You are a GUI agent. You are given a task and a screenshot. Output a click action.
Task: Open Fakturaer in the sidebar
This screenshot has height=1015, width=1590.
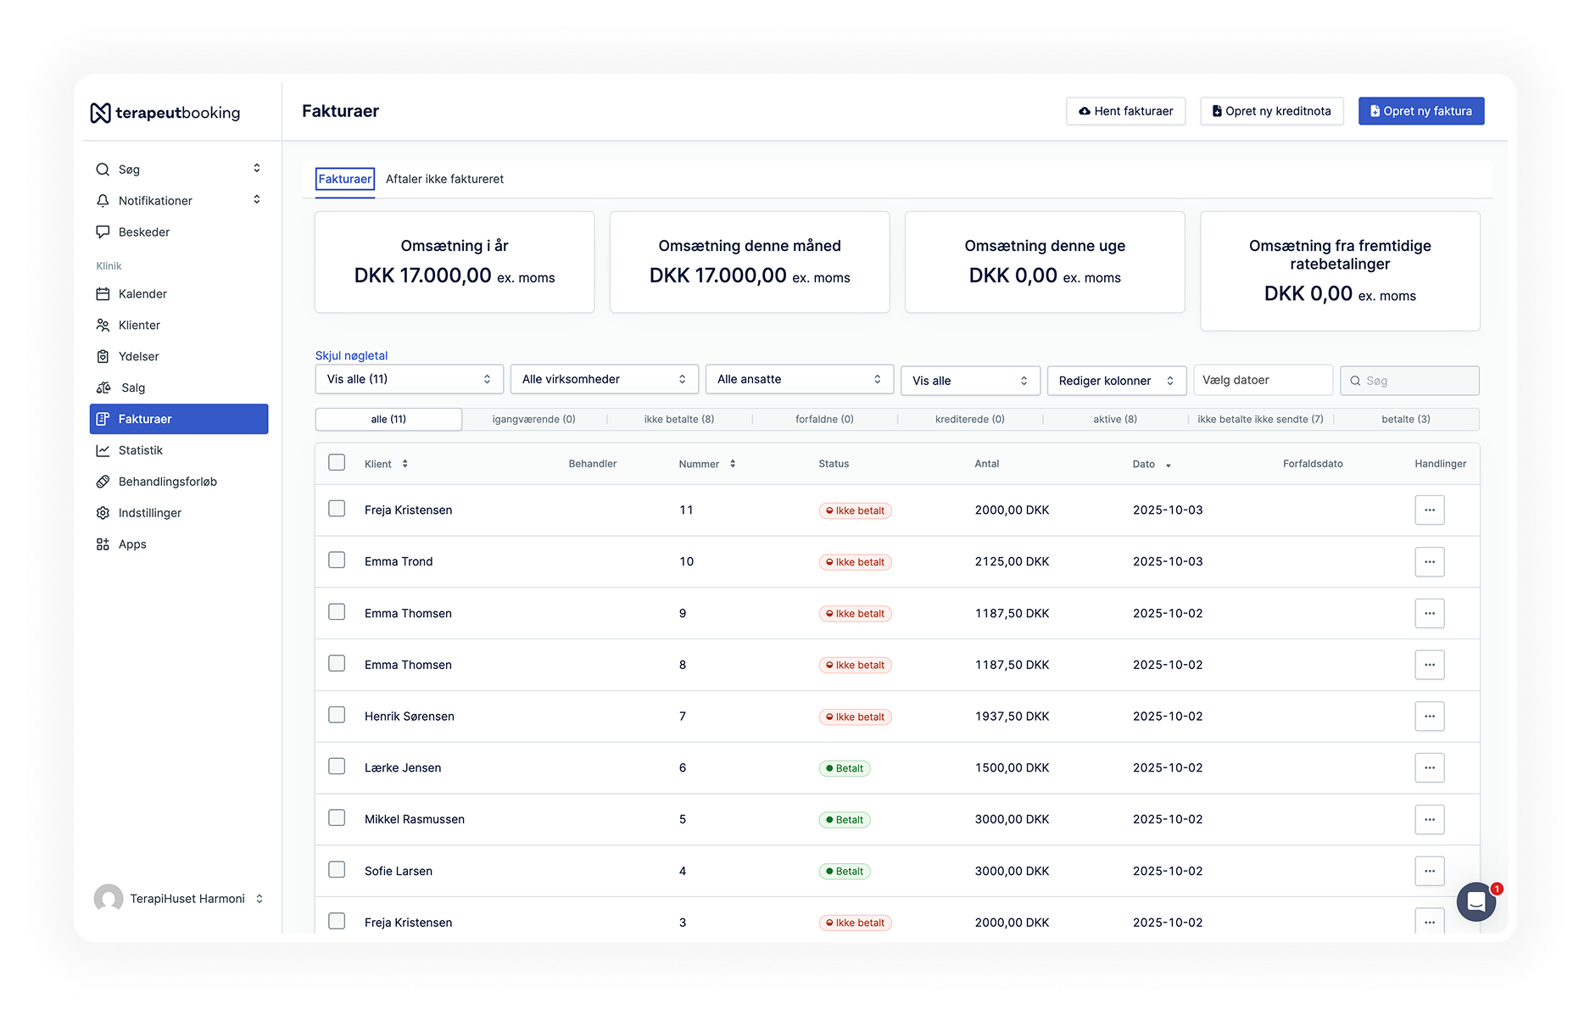tap(179, 419)
